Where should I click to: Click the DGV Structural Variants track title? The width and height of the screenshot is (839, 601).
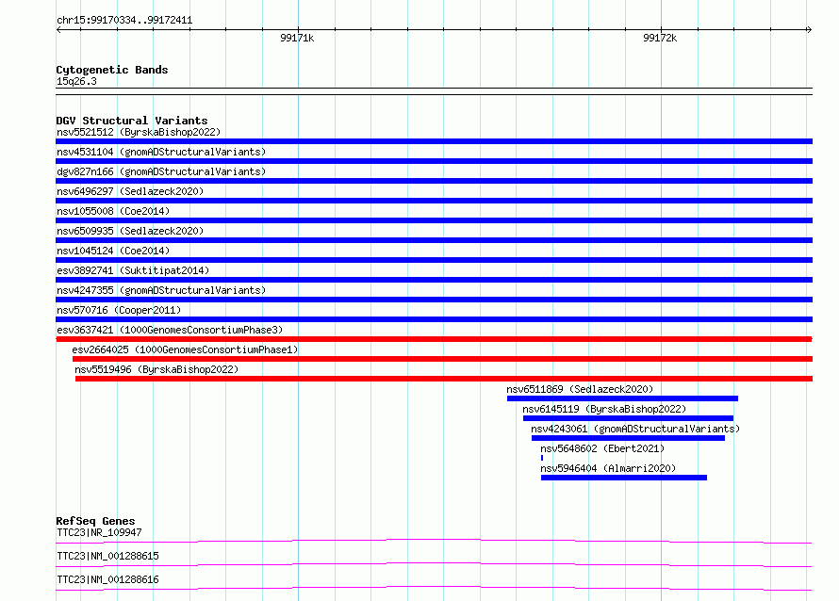coord(131,121)
